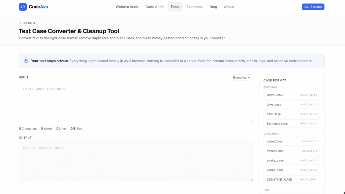The image size is (345, 194).
Task: Choose the UPPERCASE format
Action: [x=292, y=95]
